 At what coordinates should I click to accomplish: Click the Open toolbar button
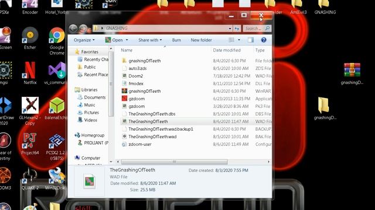[x=114, y=40]
